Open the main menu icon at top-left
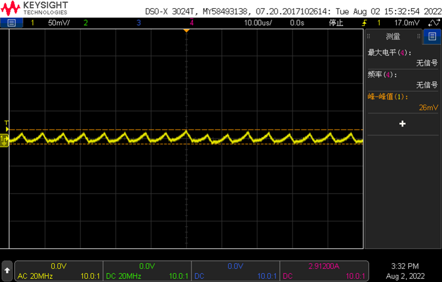Viewport: 442px width, 282px height. pos(11,23)
